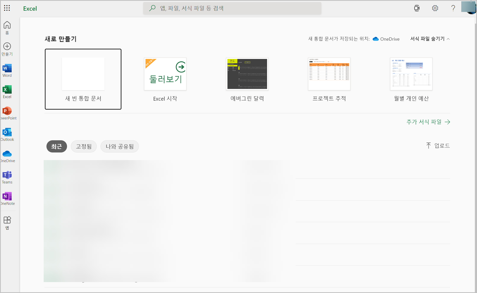Image resolution: width=477 pixels, height=293 pixels.
Task: Open the Help question mark
Action: click(453, 8)
